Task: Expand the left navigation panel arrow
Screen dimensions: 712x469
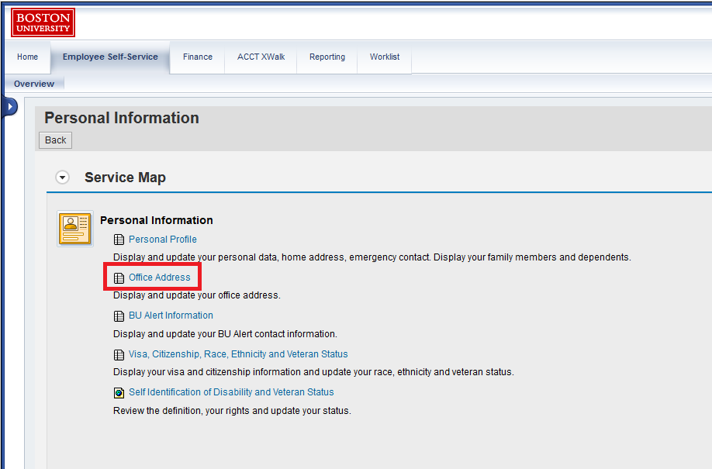Action: 10,107
